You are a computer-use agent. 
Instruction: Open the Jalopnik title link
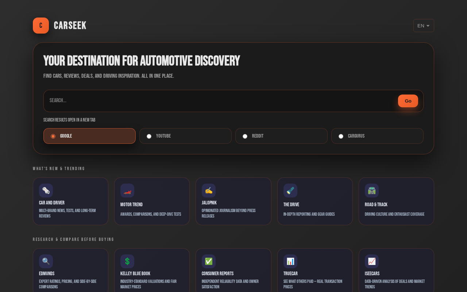[x=209, y=203]
